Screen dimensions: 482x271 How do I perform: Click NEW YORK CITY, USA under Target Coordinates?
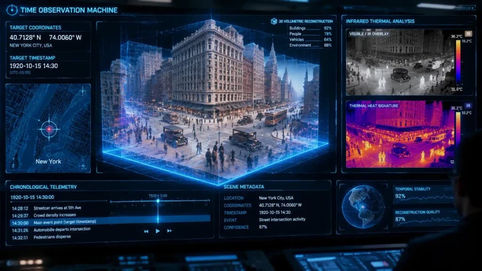pos(31,46)
